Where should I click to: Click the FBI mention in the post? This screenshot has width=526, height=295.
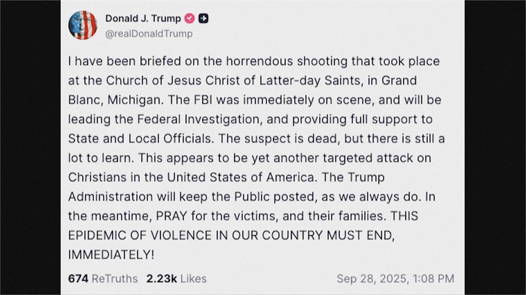pos(203,100)
